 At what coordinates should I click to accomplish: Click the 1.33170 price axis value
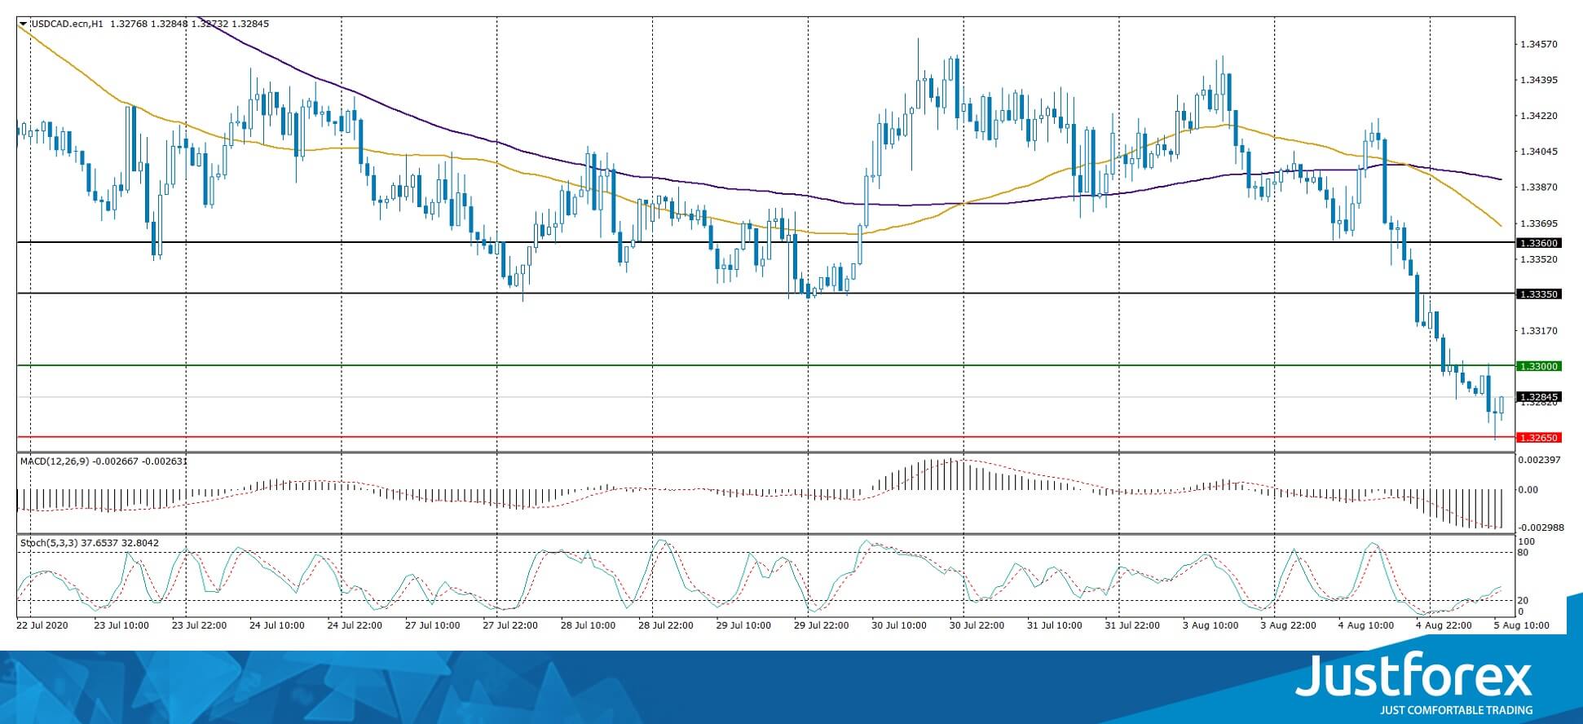[x=1539, y=331]
